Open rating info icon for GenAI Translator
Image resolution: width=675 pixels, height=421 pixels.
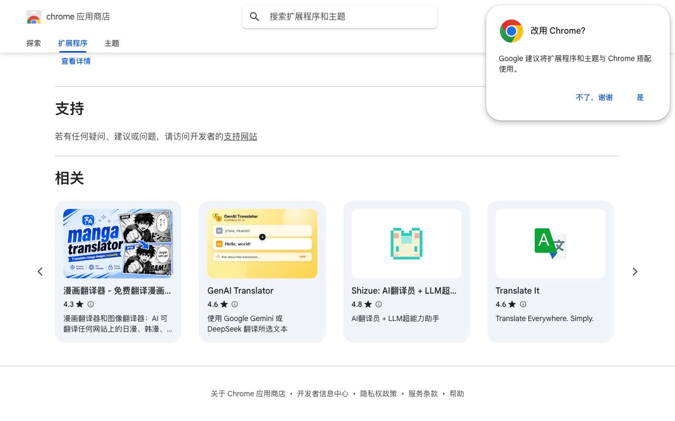click(235, 304)
